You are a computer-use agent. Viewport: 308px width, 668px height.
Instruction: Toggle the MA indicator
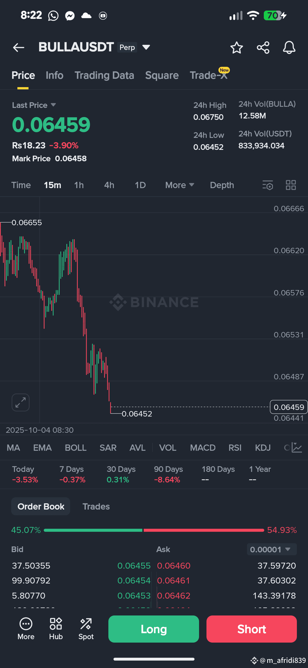(x=13, y=448)
